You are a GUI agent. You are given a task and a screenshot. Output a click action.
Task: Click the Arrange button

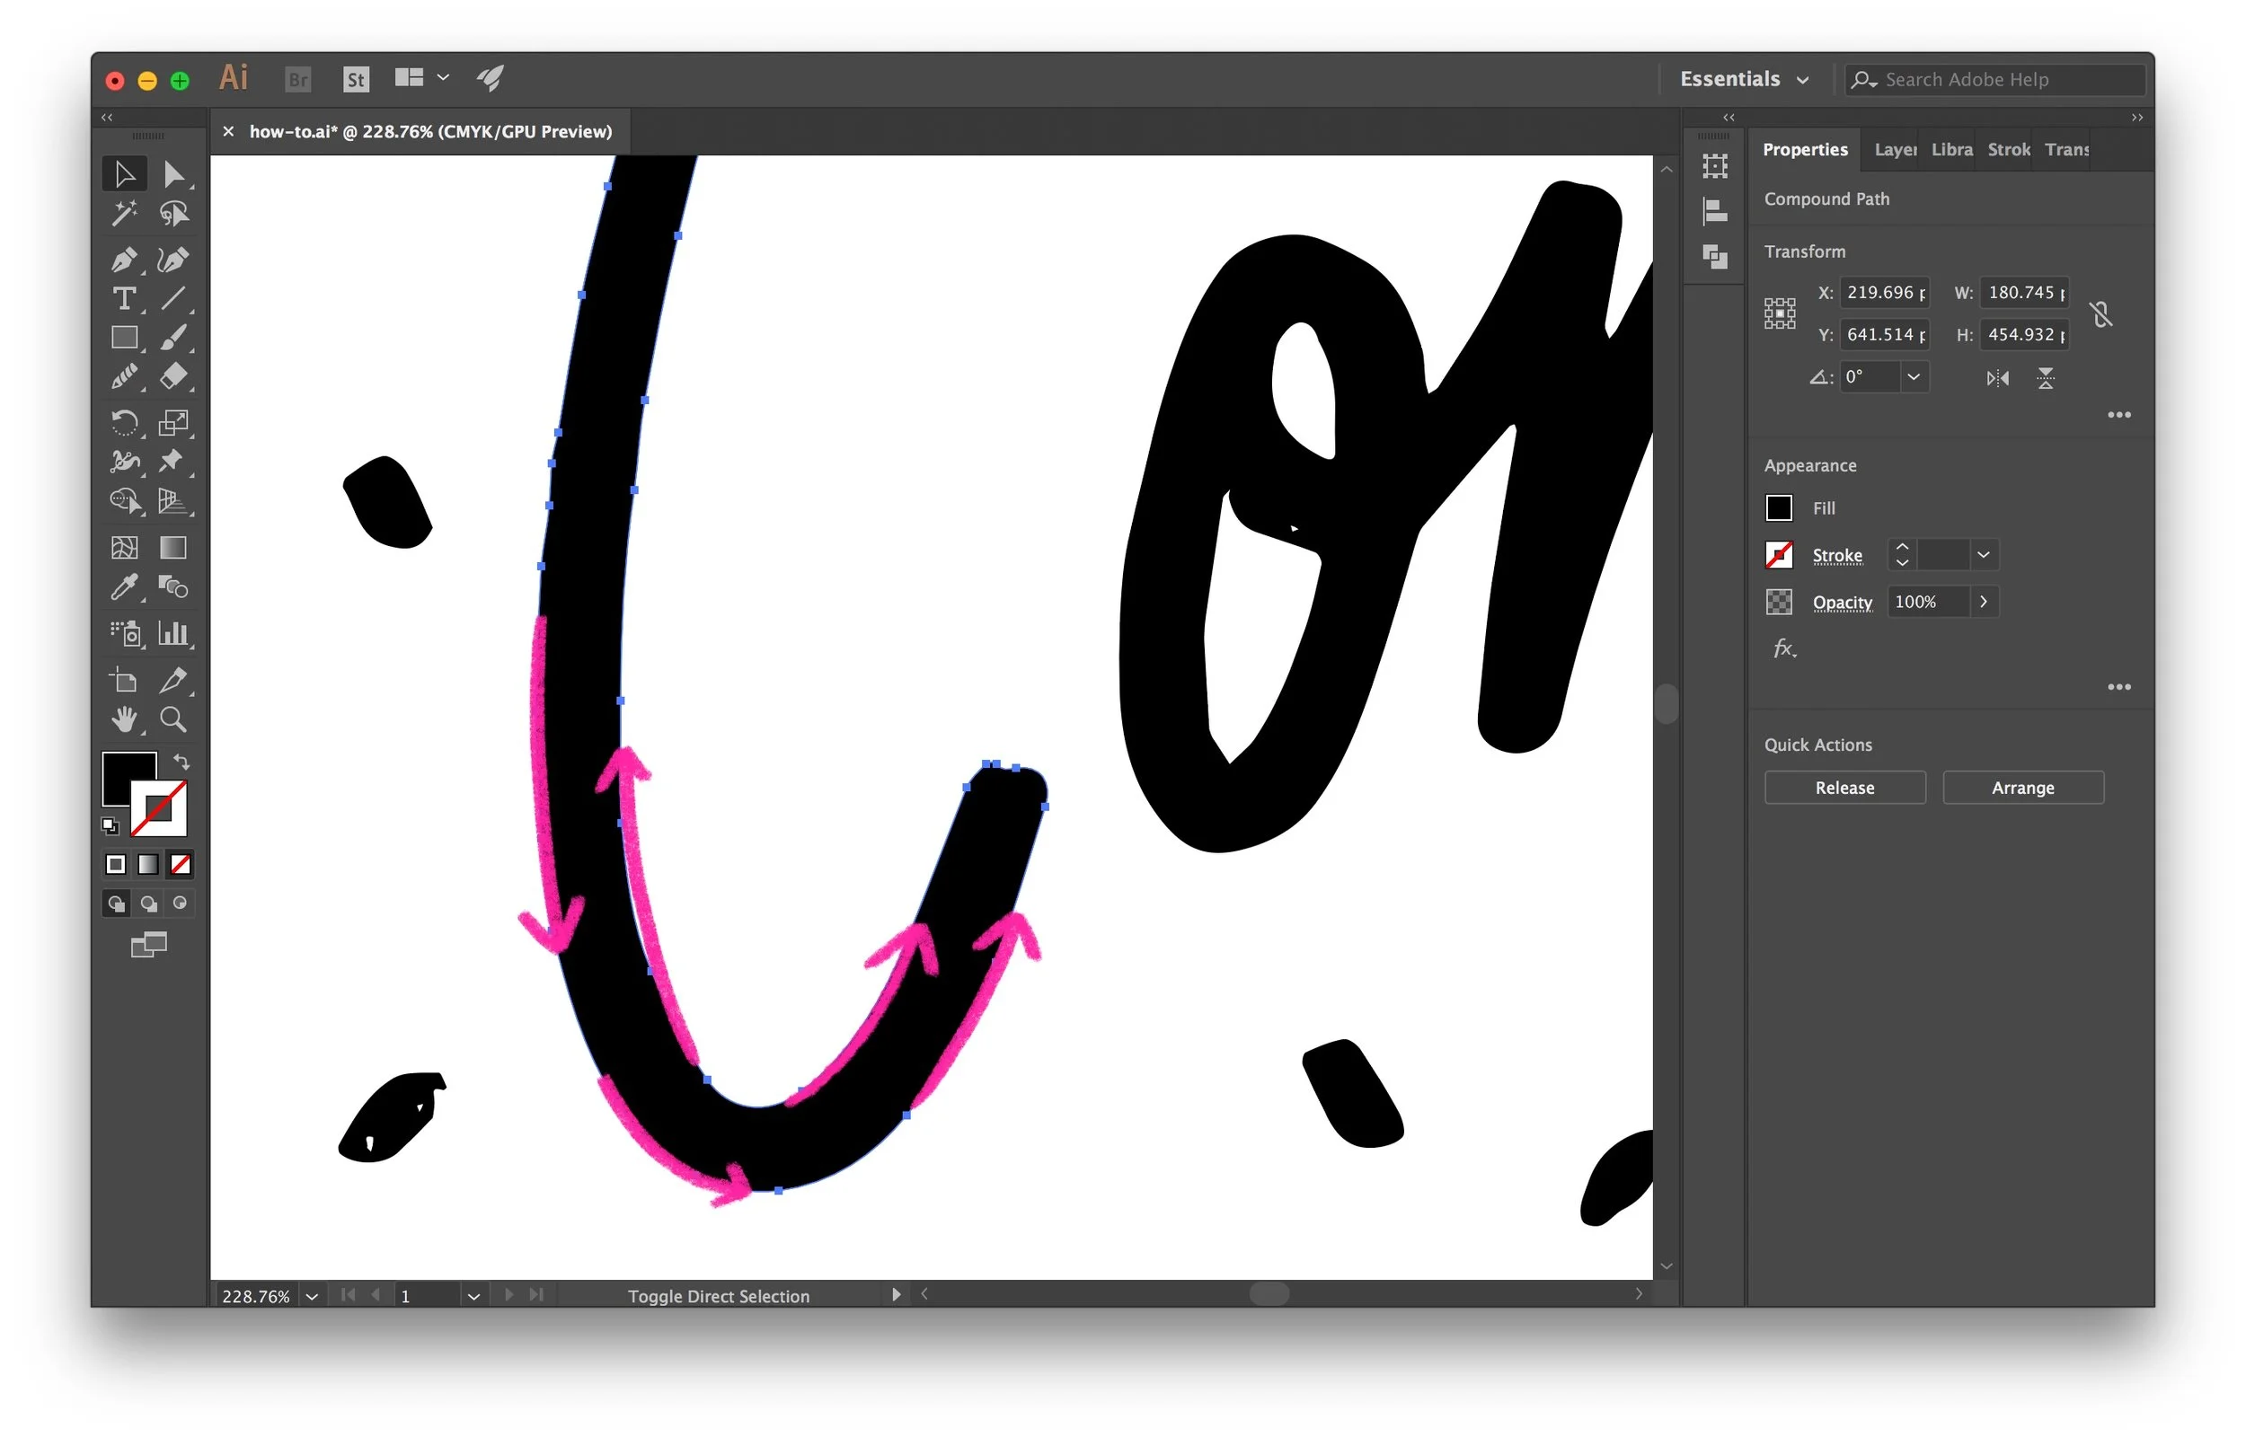pos(2023,787)
